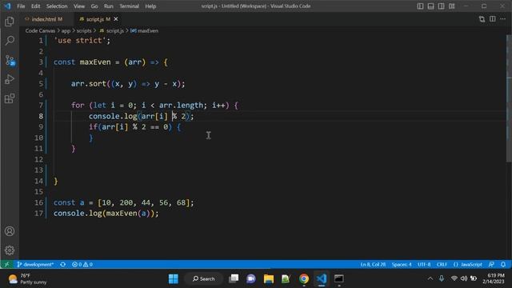512x288 pixels.
Task: Open Task View on the taskbar
Action: coord(234,278)
